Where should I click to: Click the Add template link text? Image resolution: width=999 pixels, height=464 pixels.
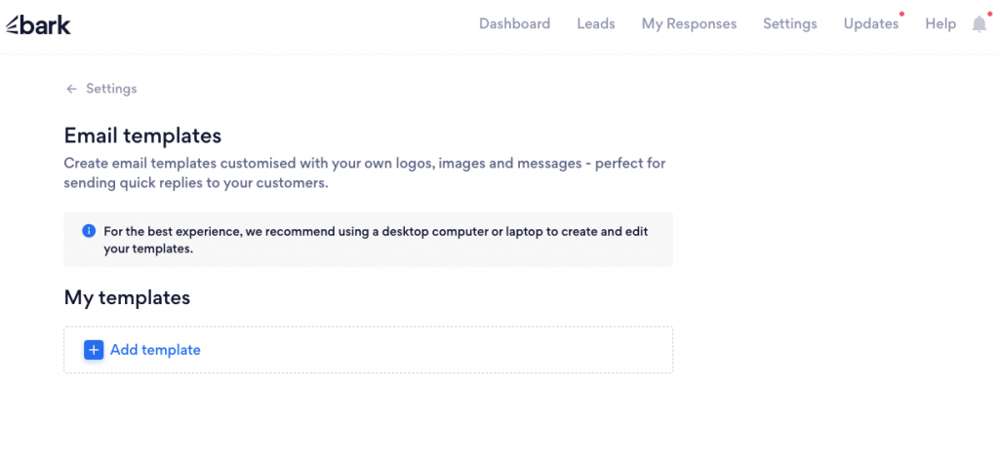(155, 350)
